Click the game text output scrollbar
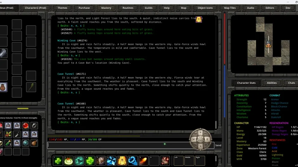 pos(216,125)
